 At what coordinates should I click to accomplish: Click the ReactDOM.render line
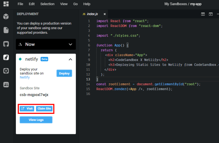pos(134,89)
